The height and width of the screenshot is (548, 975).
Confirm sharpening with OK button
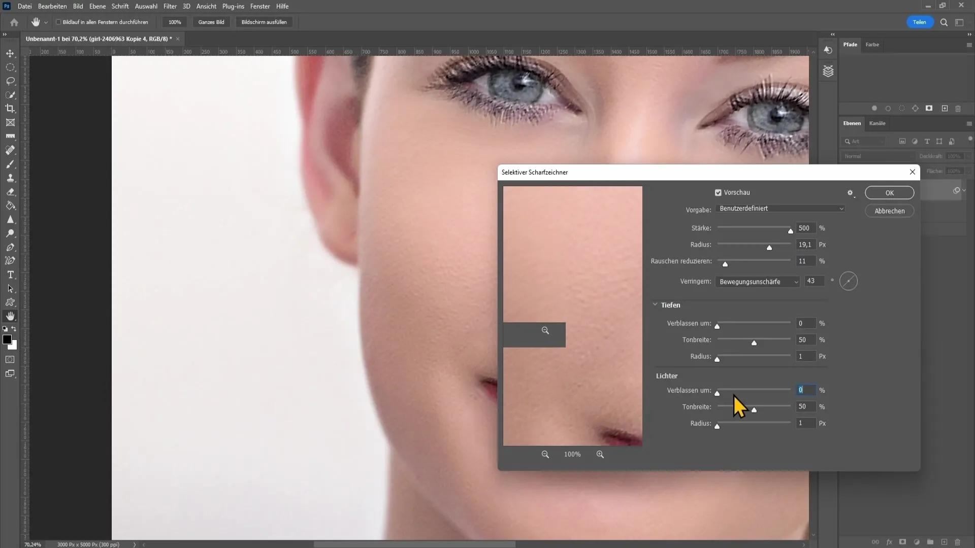(x=889, y=193)
